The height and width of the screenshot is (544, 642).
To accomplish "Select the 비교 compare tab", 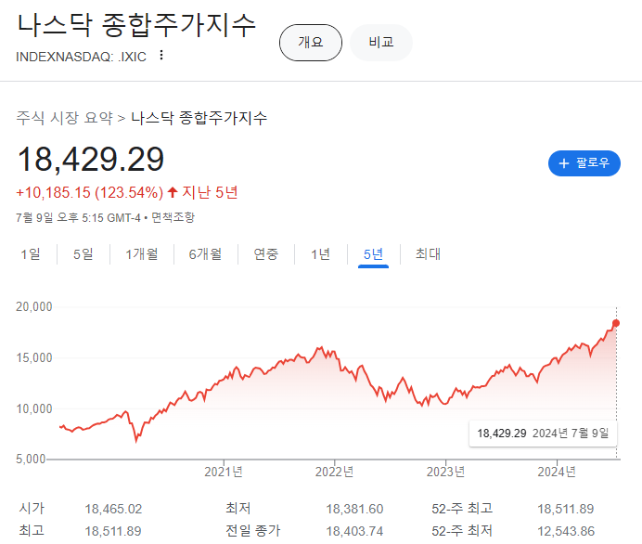I will 381,43.
